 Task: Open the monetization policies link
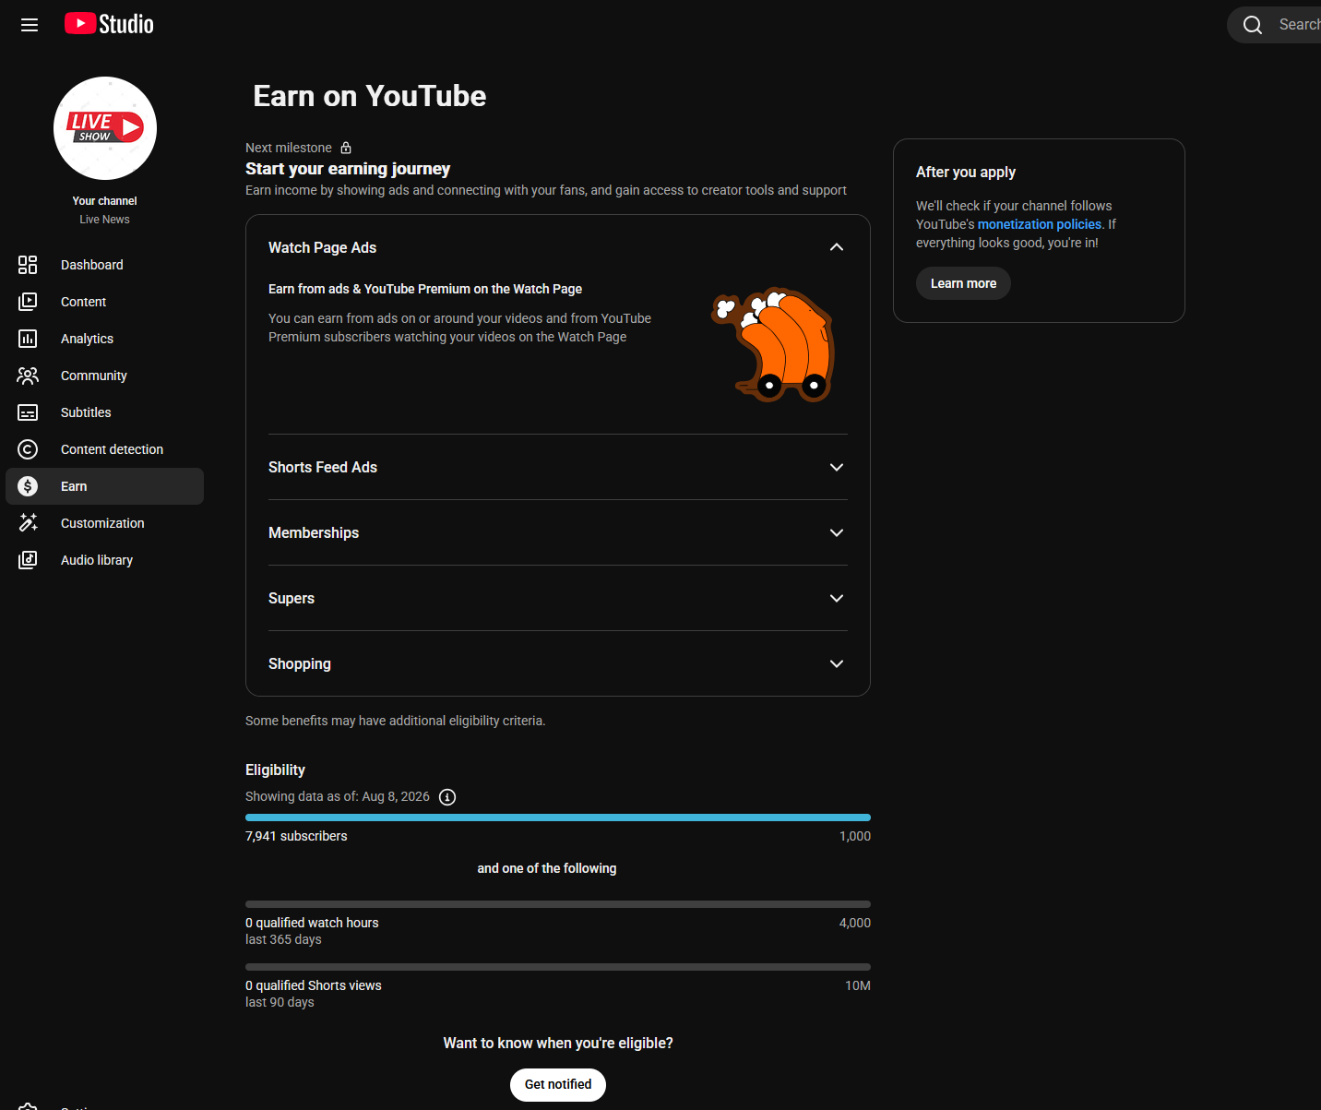[1040, 224]
